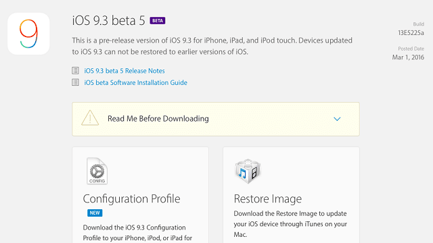Select the Restore Image heading
Image resolution: width=433 pixels, height=243 pixels.
click(x=268, y=199)
